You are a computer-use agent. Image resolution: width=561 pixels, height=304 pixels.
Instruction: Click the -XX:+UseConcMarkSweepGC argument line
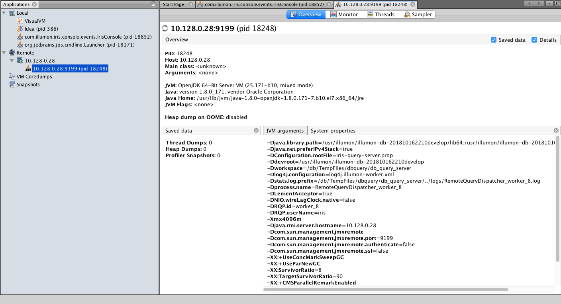tap(305, 257)
